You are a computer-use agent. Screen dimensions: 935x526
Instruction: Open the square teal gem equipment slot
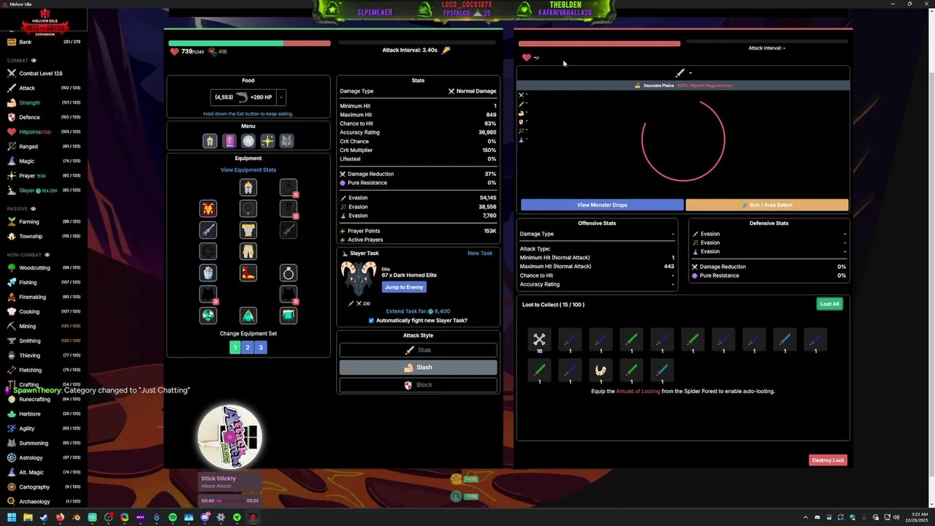click(x=289, y=316)
